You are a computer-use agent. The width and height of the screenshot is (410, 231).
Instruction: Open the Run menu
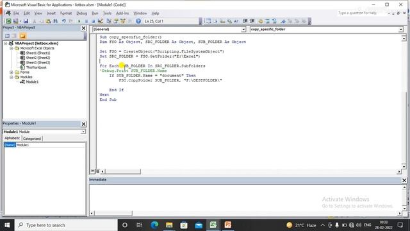(95, 13)
